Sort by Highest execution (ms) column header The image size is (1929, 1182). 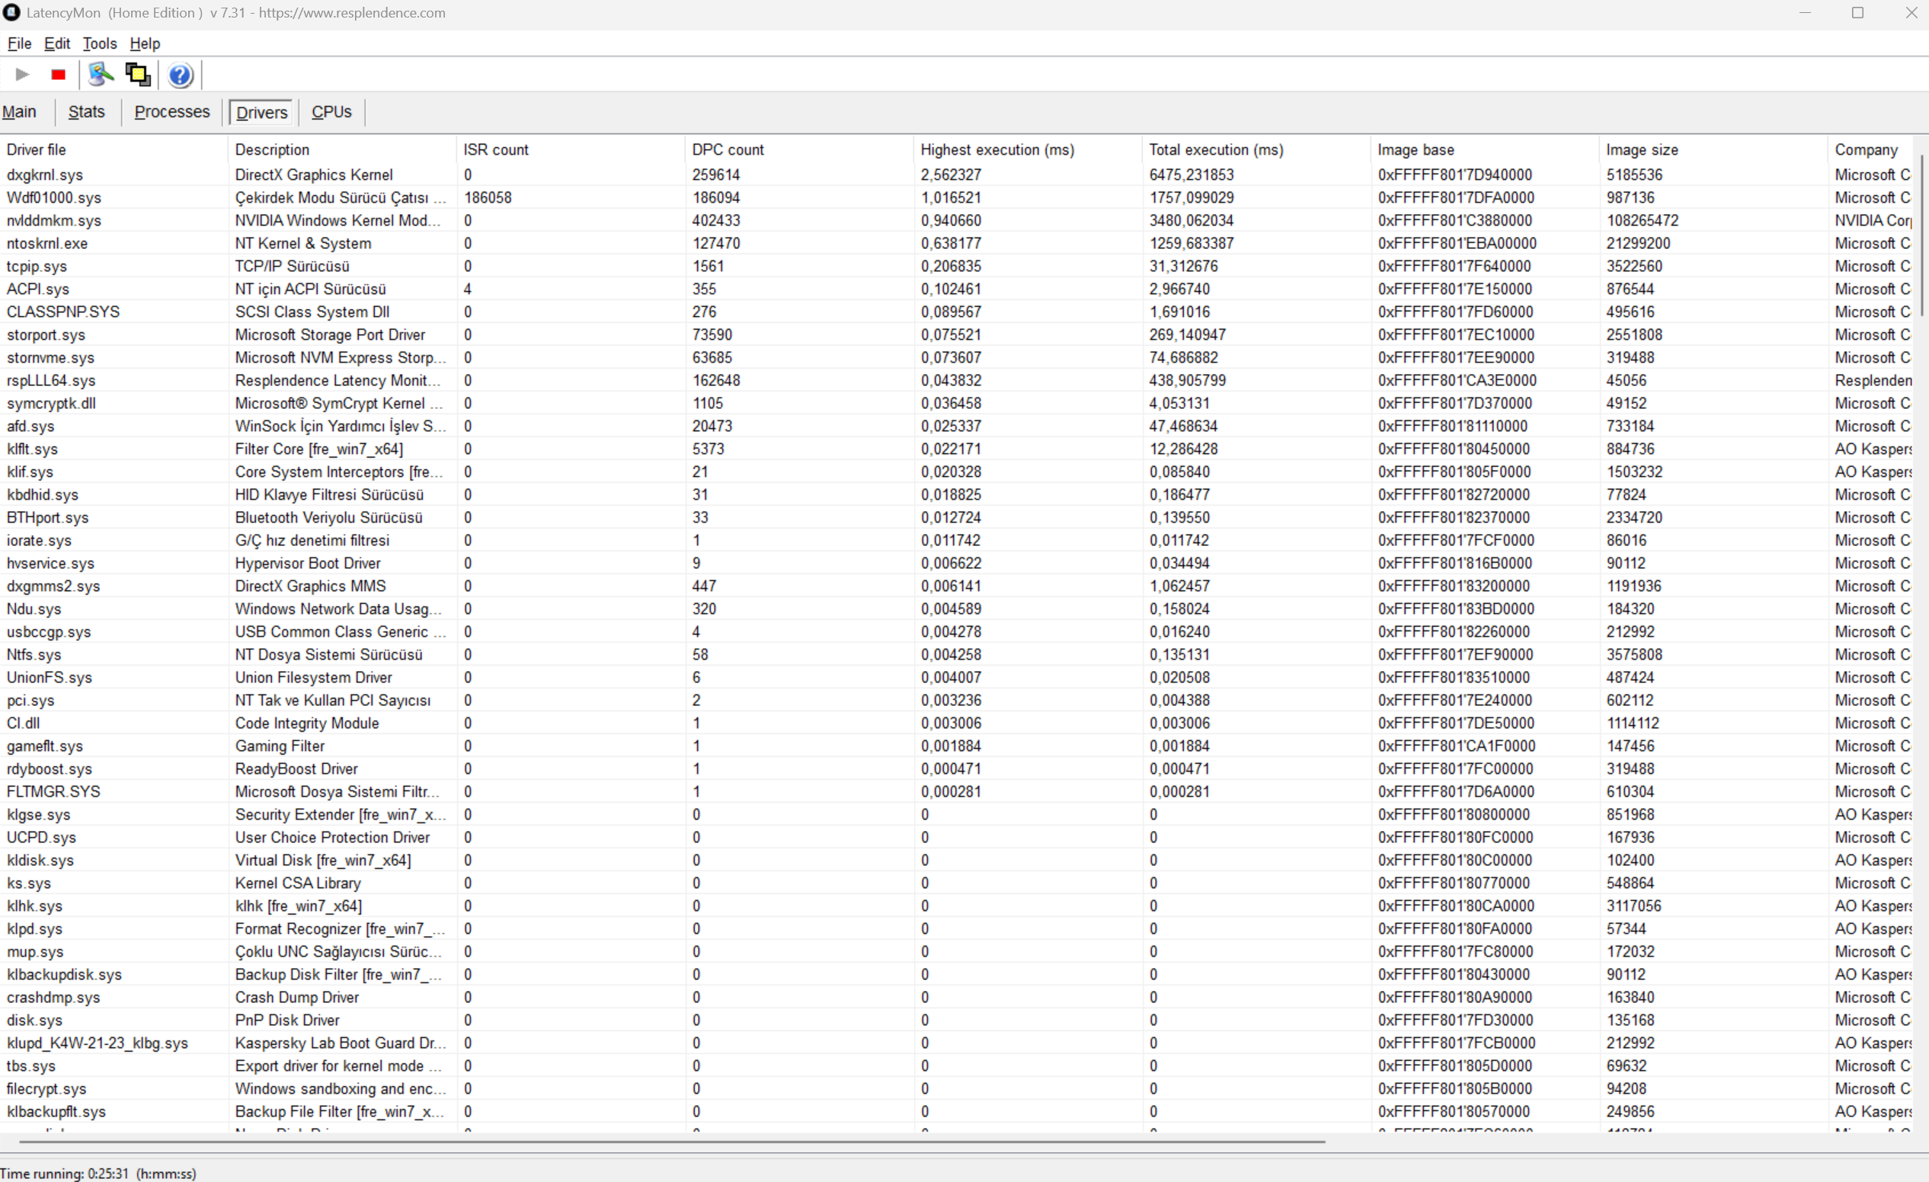[x=996, y=149]
